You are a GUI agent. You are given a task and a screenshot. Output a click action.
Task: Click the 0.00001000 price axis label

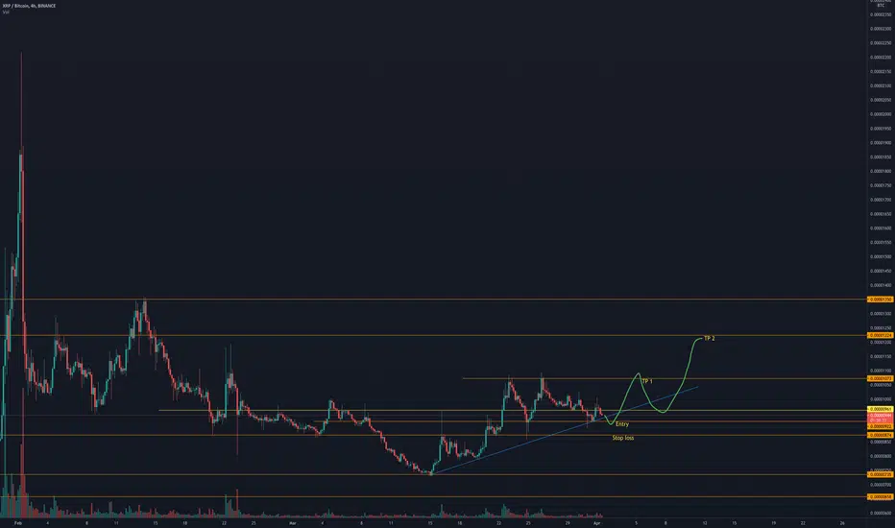click(881, 399)
